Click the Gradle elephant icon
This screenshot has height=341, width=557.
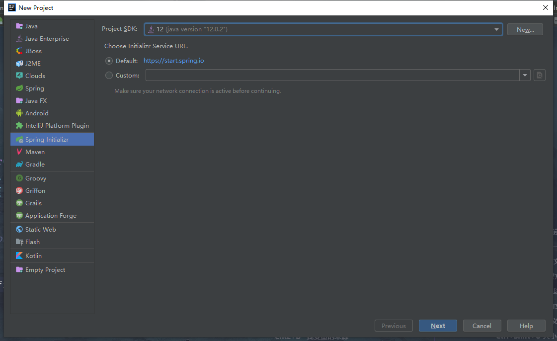point(19,165)
